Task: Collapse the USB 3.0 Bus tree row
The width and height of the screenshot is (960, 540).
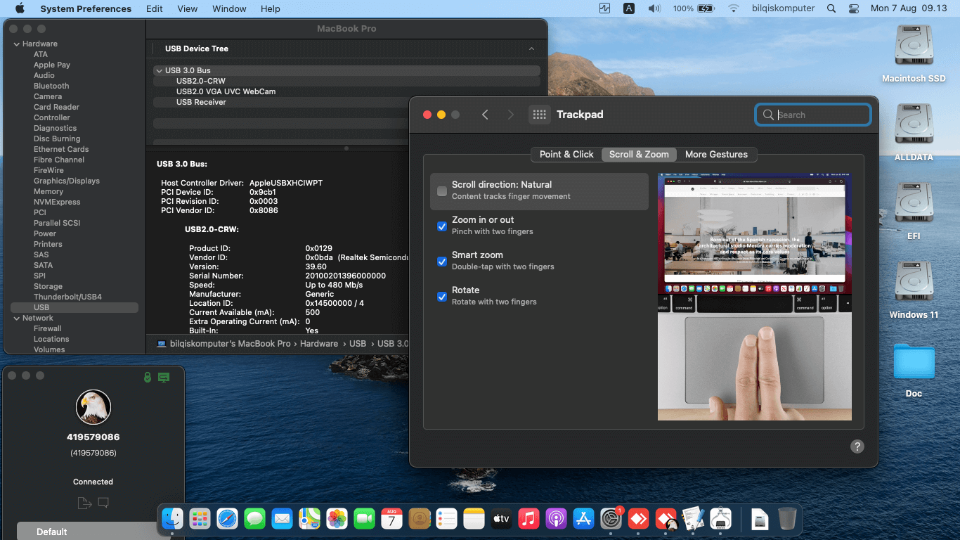Action: click(x=159, y=70)
